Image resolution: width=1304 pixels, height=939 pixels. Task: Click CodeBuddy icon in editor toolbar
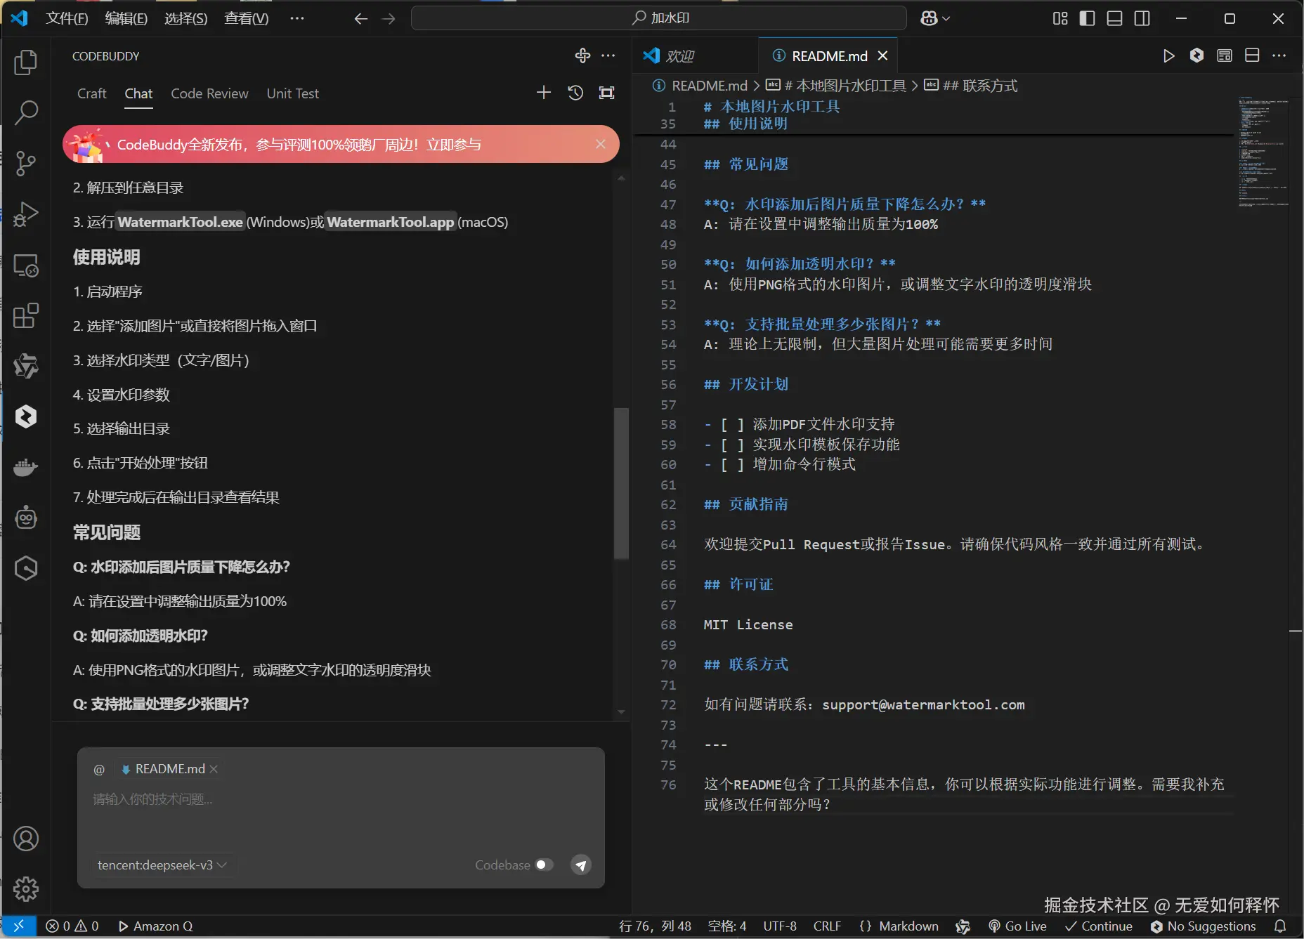pos(1197,55)
